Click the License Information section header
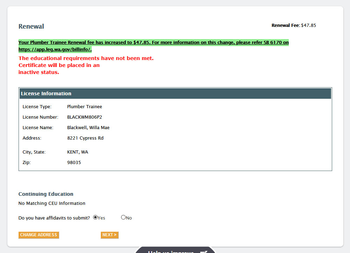The height and width of the screenshot is (253, 350). click(x=175, y=94)
